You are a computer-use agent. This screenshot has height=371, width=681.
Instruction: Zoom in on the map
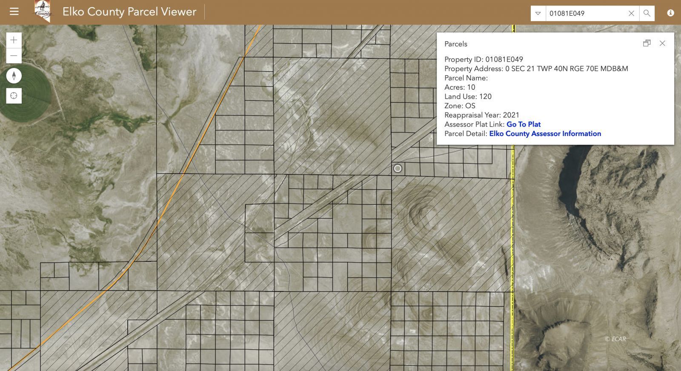click(14, 40)
